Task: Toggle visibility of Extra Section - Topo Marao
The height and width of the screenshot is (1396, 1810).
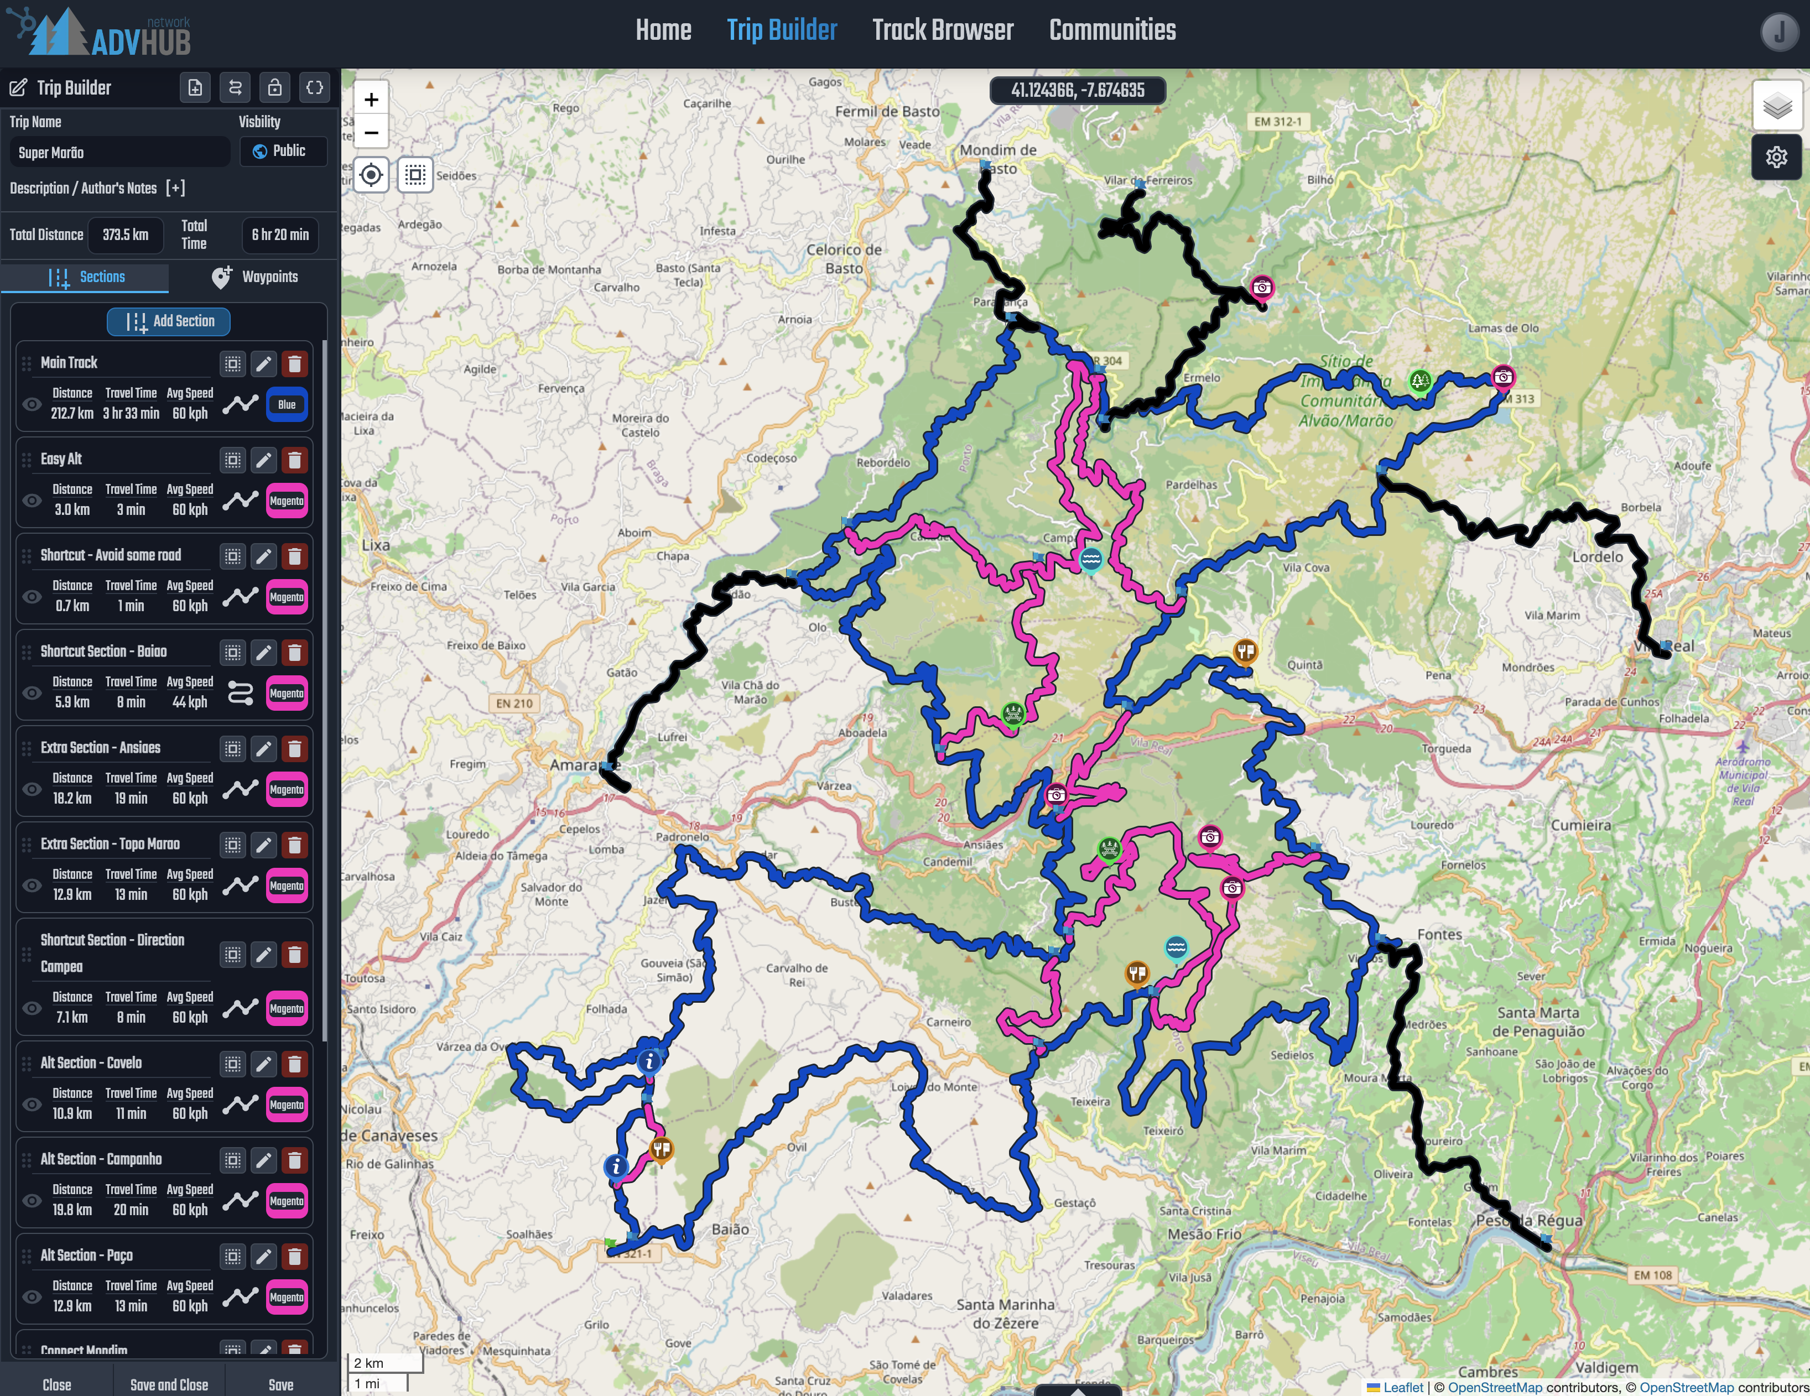Action: tap(32, 885)
